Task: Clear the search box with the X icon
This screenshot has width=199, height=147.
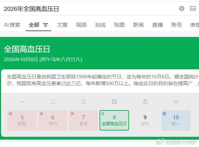Action: pyautogui.click(x=182, y=8)
